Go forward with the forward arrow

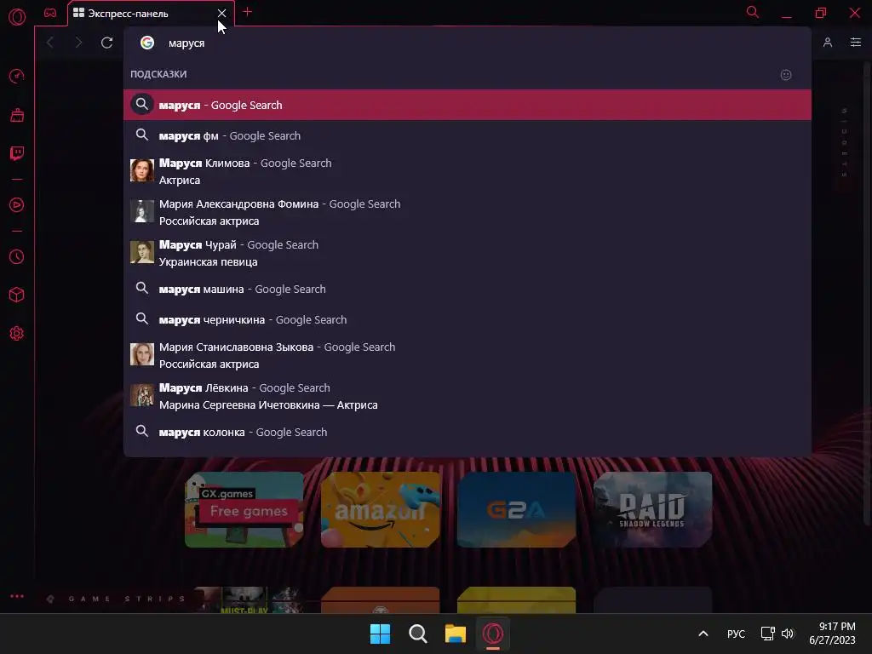click(x=78, y=43)
